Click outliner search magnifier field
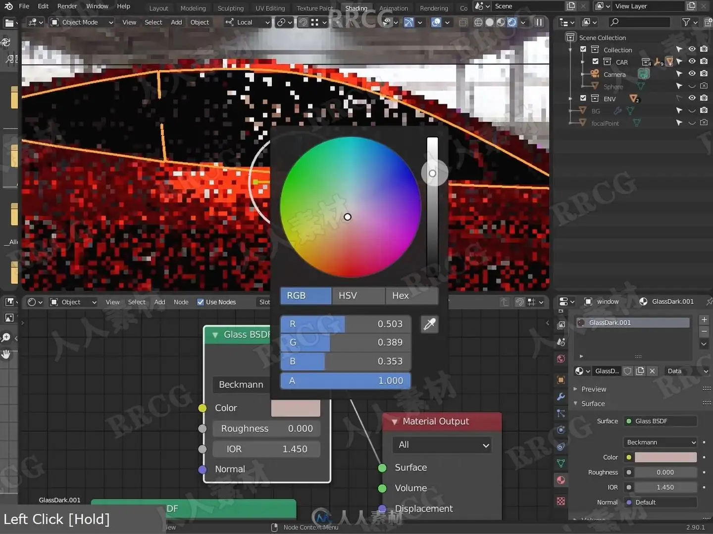Viewport: 713px width, 534px height. click(639, 22)
